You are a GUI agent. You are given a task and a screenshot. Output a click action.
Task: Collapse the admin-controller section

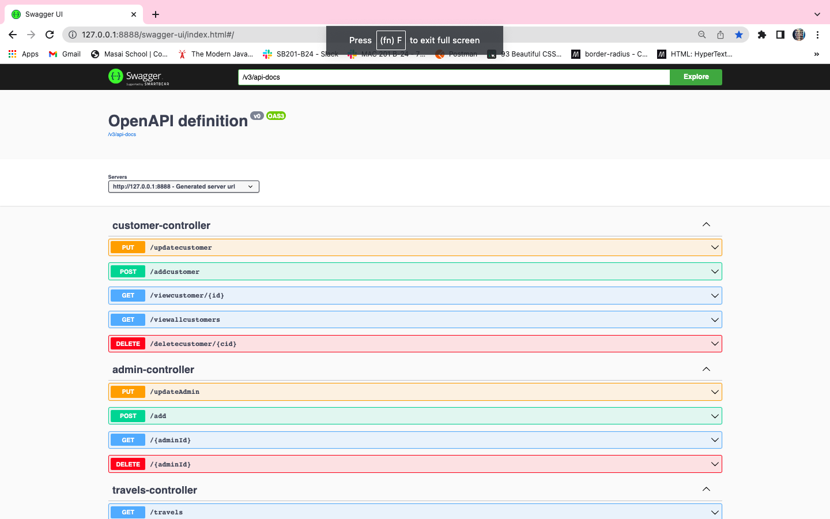[706, 369]
